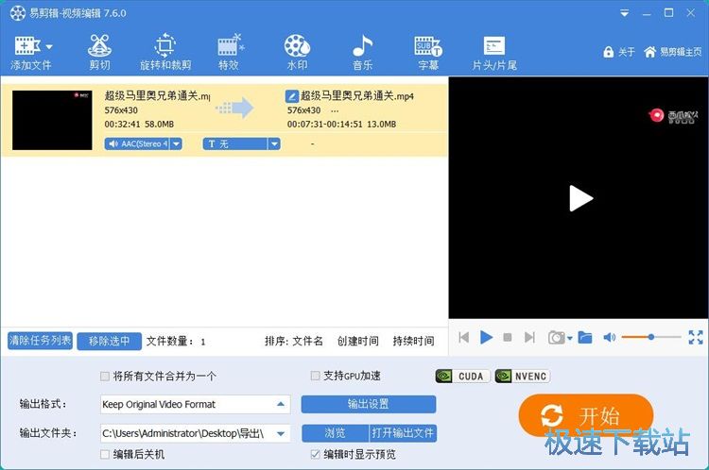Screen dimensions: 709x470
Task: Open the 片头/片尾 intro/outro tool
Action: point(494,52)
